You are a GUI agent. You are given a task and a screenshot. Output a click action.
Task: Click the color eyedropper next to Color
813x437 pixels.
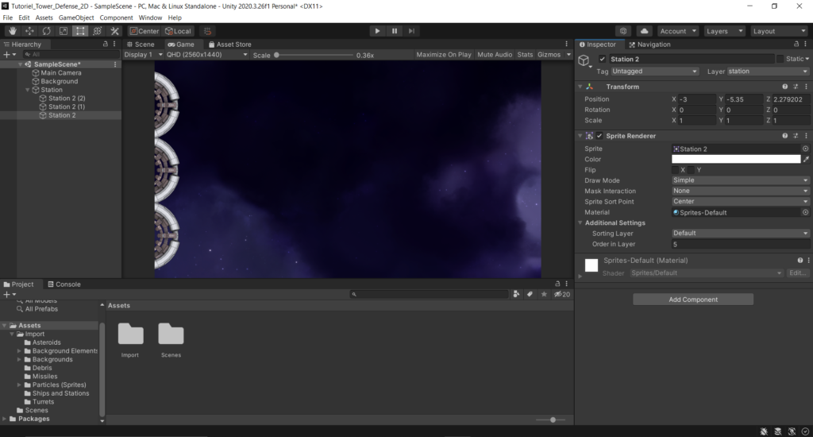tap(806, 159)
